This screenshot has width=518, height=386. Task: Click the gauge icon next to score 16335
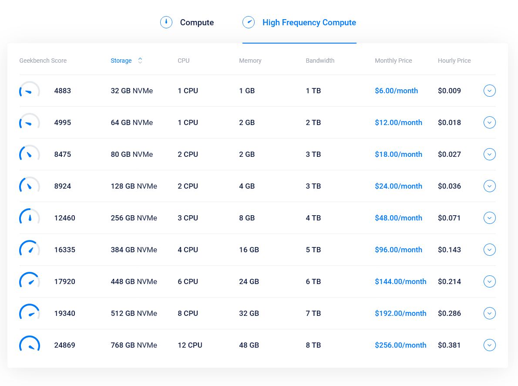(x=30, y=250)
